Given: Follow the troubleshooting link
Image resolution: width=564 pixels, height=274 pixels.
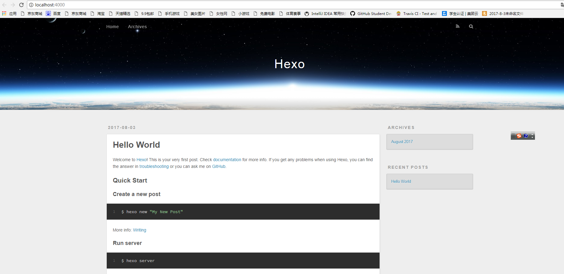Looking at the screenshot, I should point(154,166).
